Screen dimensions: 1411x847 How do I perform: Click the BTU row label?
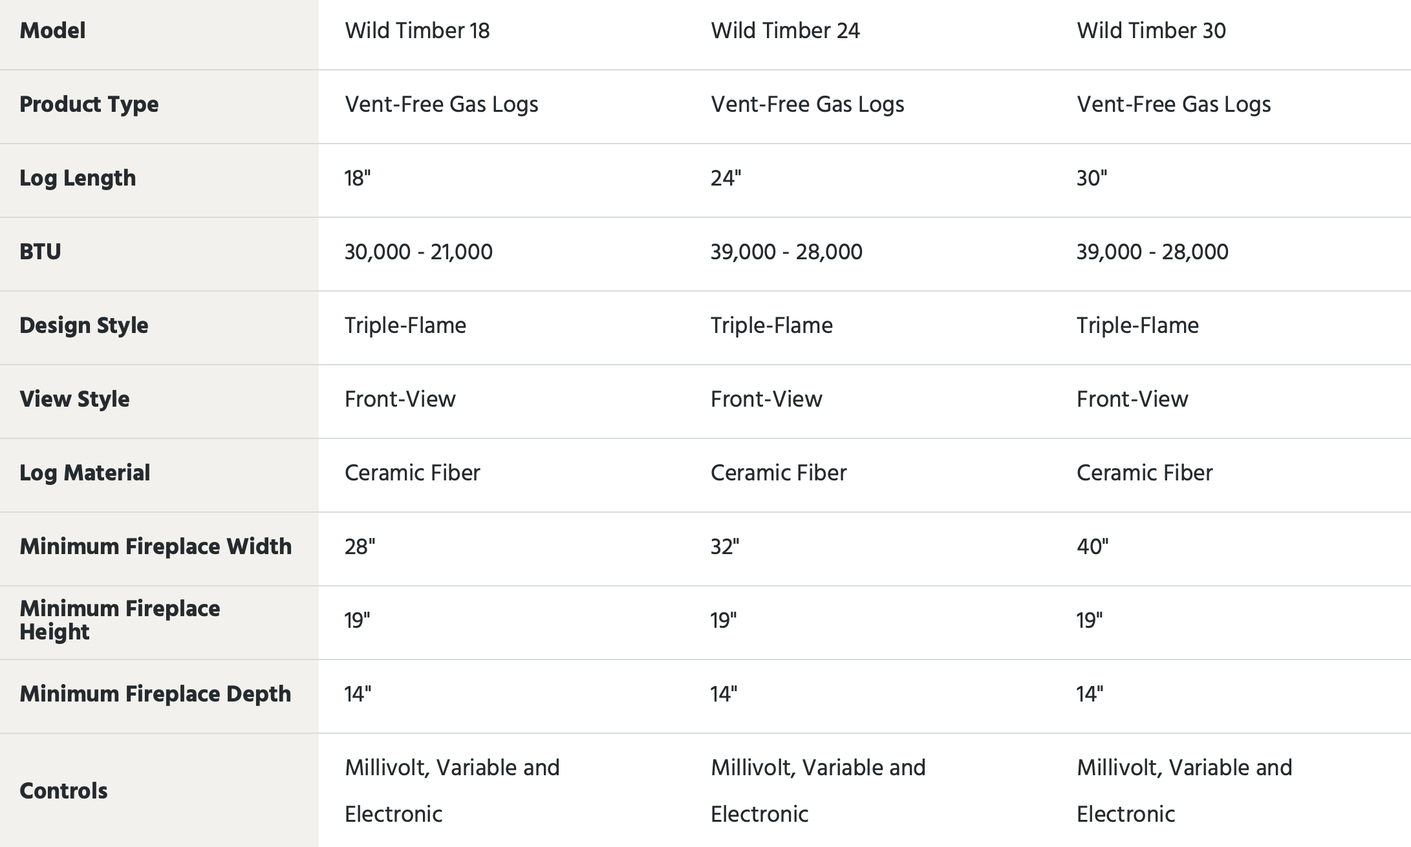pos(40,252)
